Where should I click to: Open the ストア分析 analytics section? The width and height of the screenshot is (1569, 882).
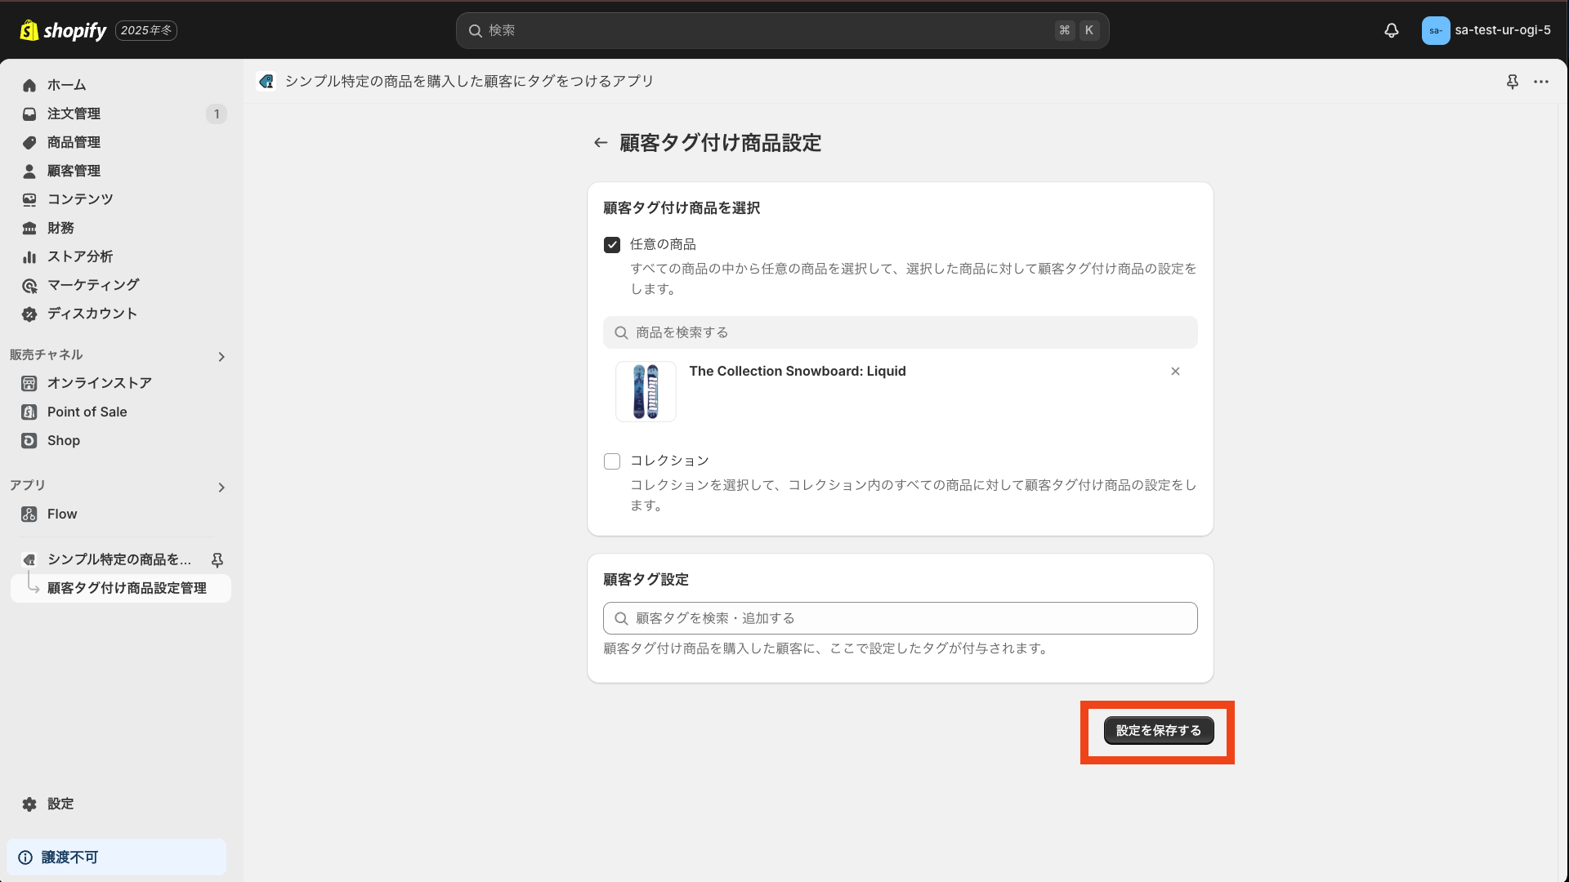pos(78,256)
